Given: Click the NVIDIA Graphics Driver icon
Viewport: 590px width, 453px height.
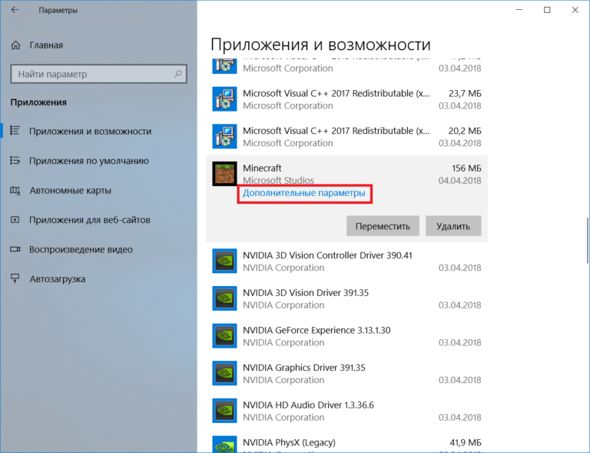Looking at the screenshot, I should (x=224, y=373).
